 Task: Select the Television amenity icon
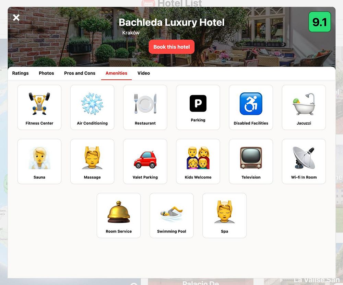click(x=251, y=158)
